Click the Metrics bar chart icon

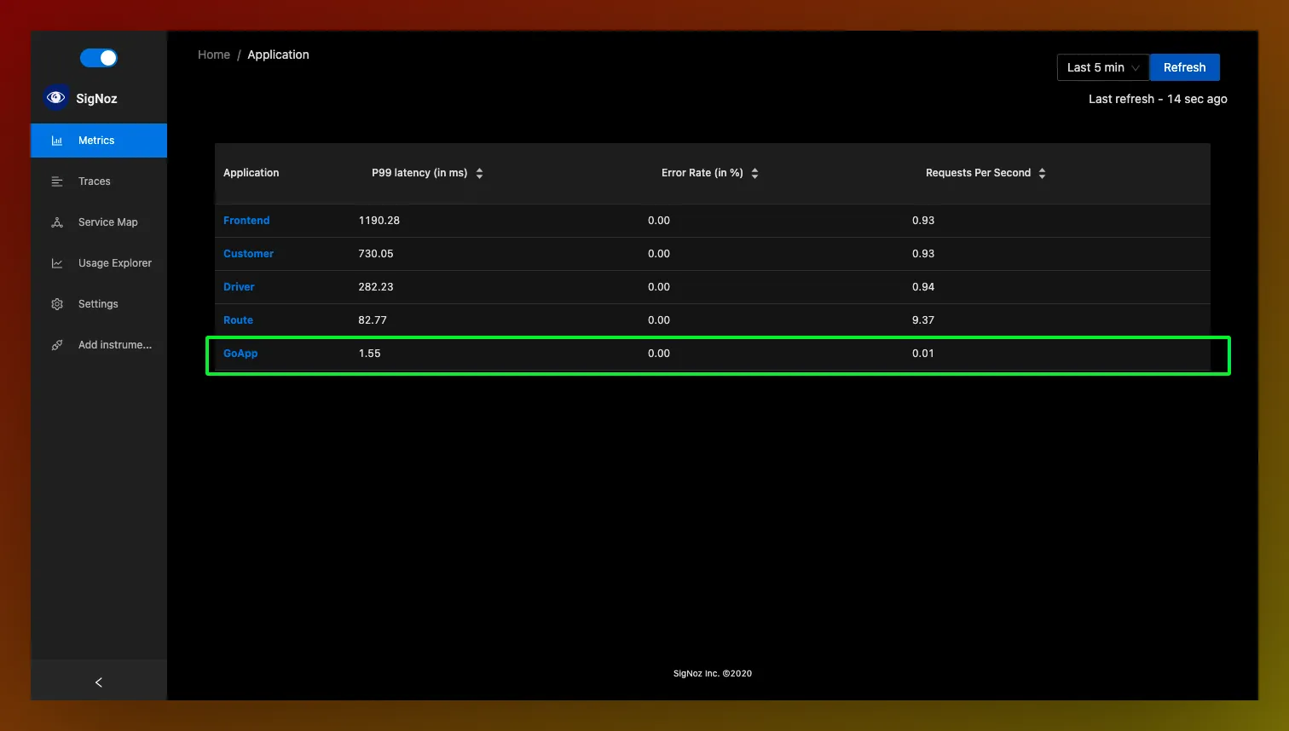(x=57, y=141)
